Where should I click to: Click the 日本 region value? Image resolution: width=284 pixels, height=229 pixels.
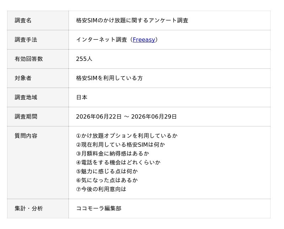82,98
